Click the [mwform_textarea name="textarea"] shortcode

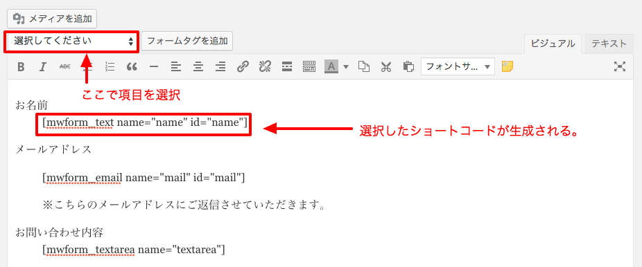pos(134,250)
